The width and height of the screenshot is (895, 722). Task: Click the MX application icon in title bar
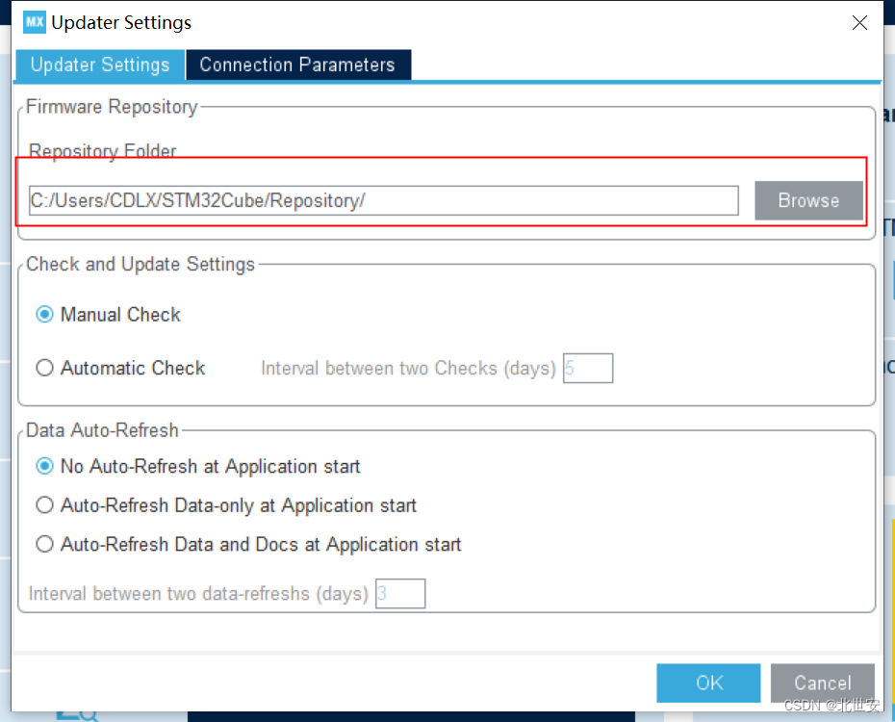pos(35,22)
